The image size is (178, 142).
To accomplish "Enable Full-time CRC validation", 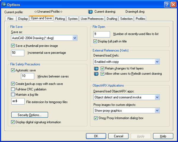I will [13, 89].
